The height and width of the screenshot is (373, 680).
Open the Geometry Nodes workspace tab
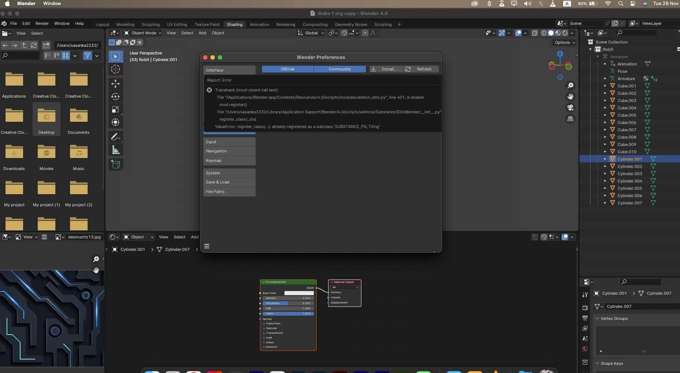pyautogui.click(x=351, y=25)
